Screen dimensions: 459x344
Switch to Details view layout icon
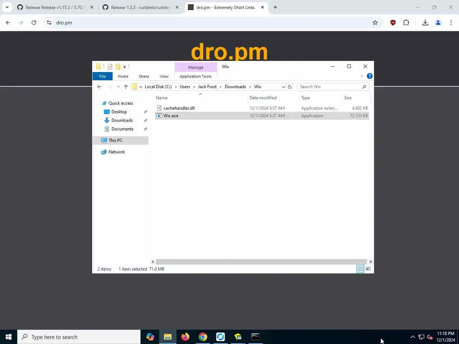click(360, 269)
